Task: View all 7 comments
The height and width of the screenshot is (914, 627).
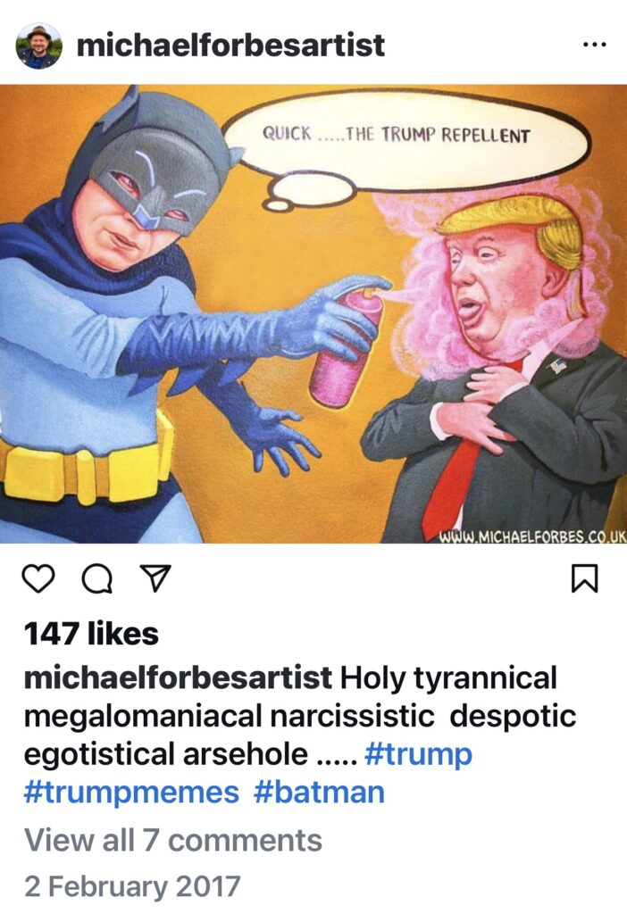Action: (173, 840)
